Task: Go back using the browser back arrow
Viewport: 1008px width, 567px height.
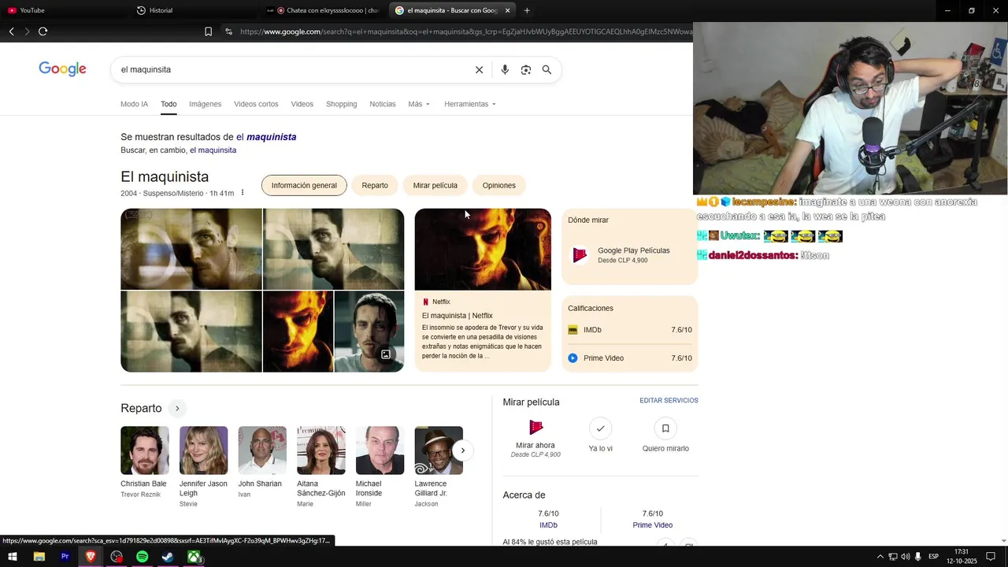Action: pyautogui.click(x=11, y=31)
